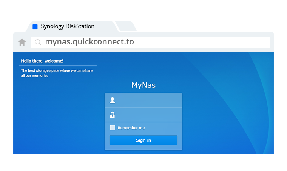Click the user silhouette icon
The height and width of the screenshot is (171, 287).
[x=113, y=100]
